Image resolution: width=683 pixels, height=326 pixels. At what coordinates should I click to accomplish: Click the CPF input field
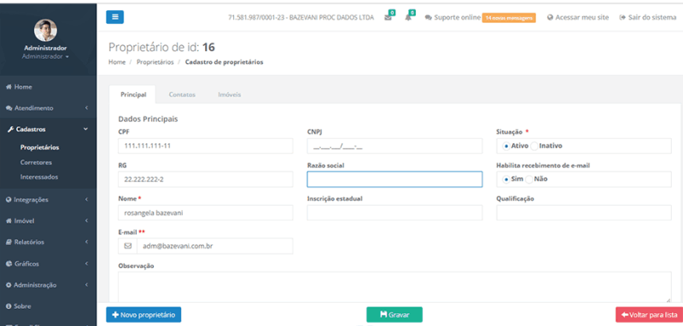click(206, 146)
